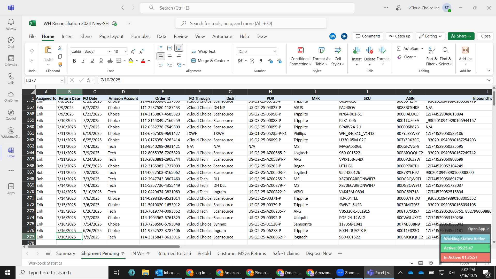This screenshot has width=496, height=279.
Task: Click the green Share button
Action: 461,36
